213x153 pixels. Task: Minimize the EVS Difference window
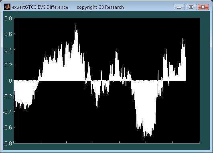tap(179, 7)
